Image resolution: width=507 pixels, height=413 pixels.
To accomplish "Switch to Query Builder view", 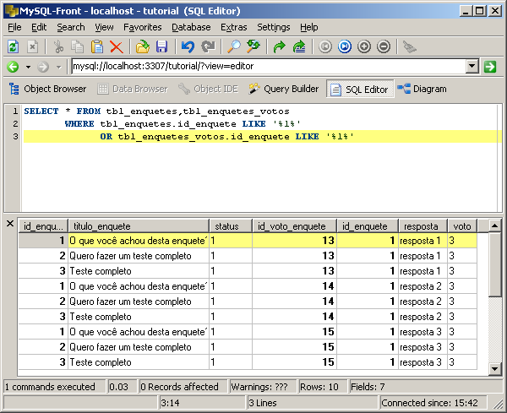I will coord(284,89).
